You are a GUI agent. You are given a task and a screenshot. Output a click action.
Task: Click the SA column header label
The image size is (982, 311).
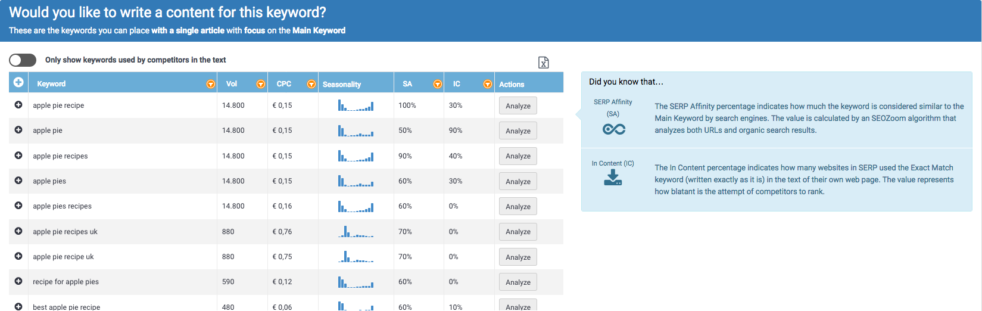point(407,84)
